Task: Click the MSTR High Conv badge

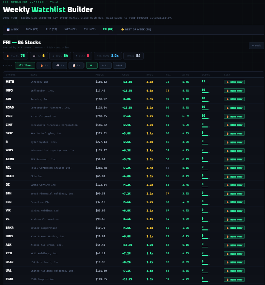Action: tap(234, 82)
